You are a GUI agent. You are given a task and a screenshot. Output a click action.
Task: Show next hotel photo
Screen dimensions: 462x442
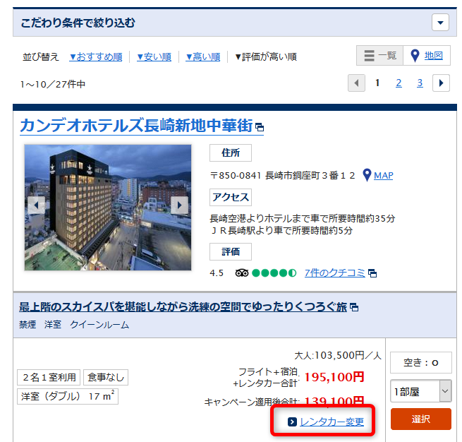179,205
